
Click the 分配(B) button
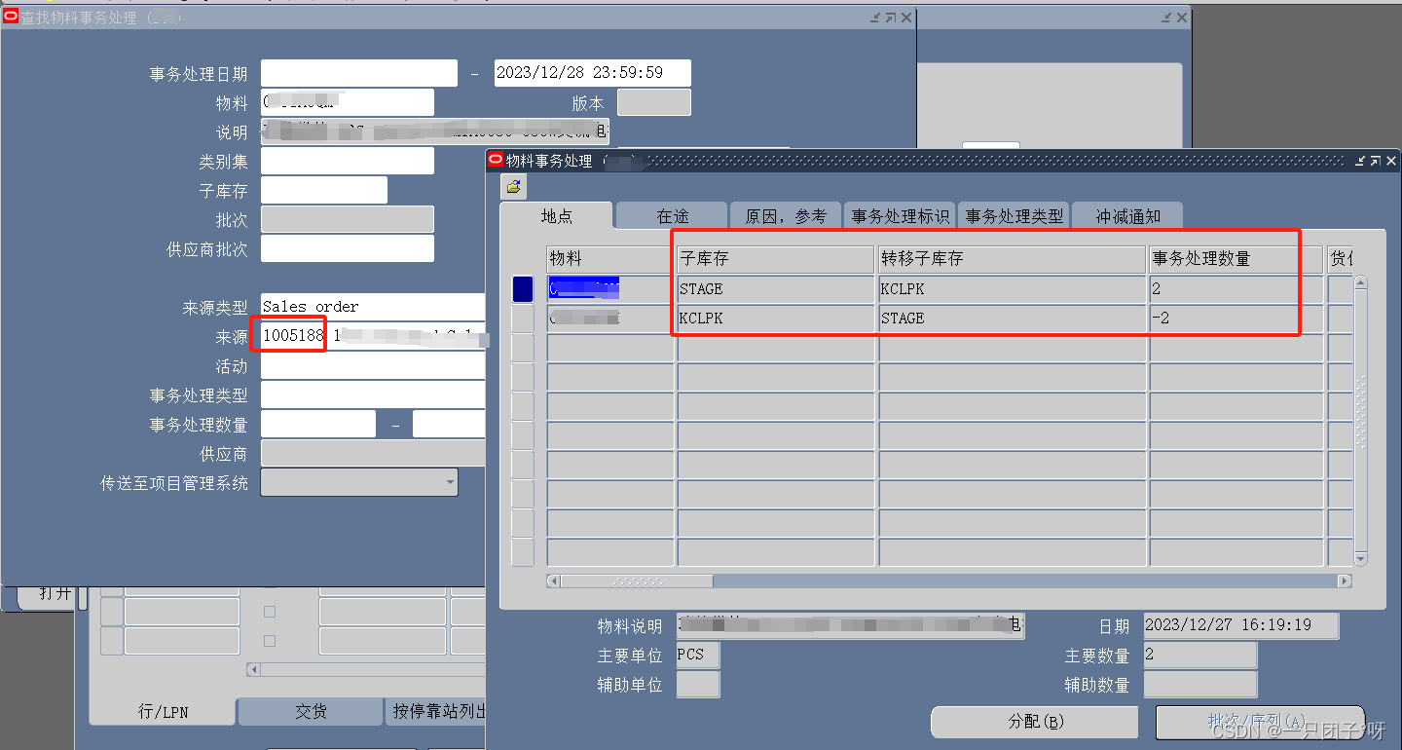pos(1034,722)
